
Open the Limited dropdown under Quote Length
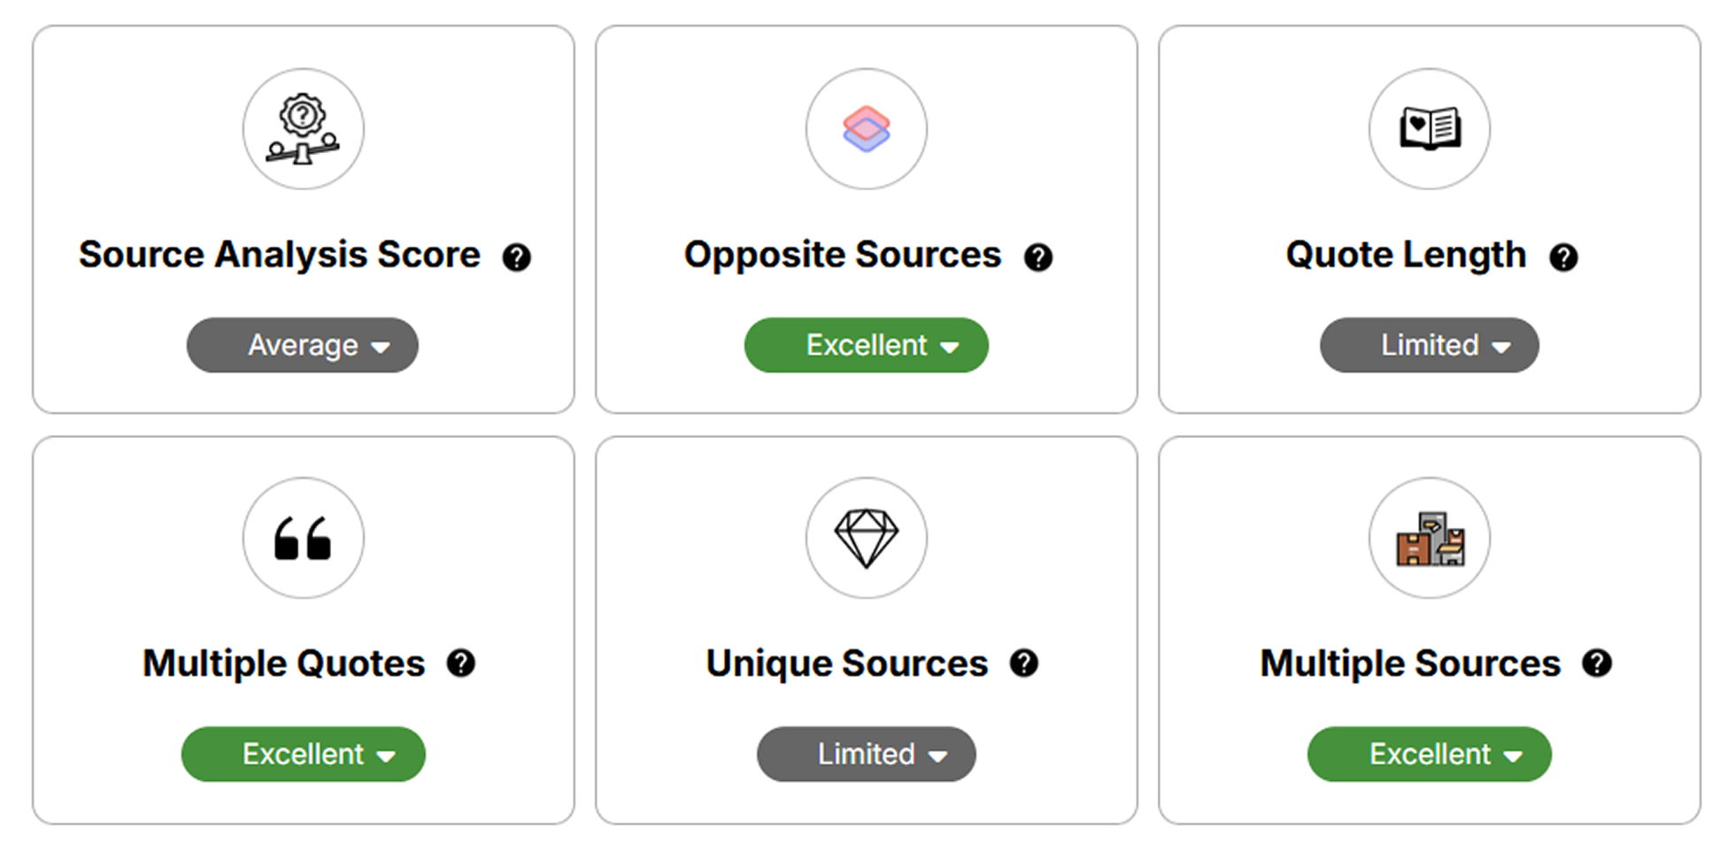1429,346
